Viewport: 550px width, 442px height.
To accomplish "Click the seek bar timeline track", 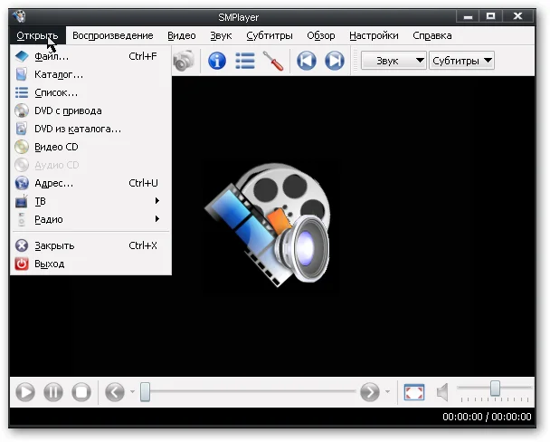I will coord(253,392).
